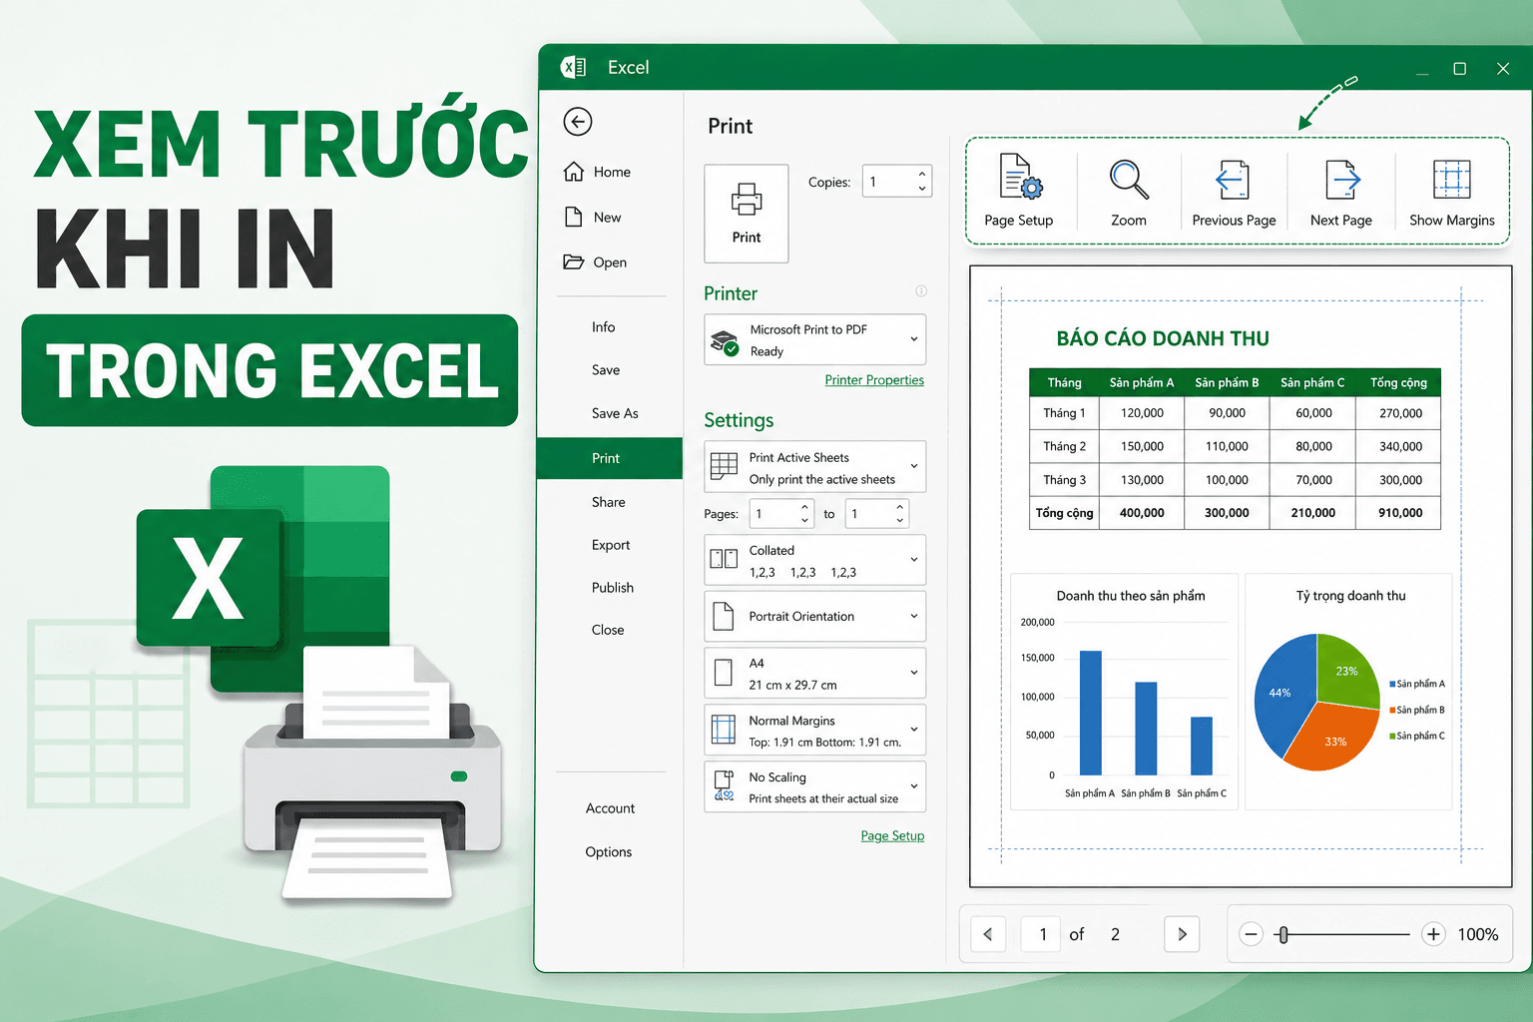Click the large Print printer button
Screen dimensions: 1533x1022
(x=747, y=214)
